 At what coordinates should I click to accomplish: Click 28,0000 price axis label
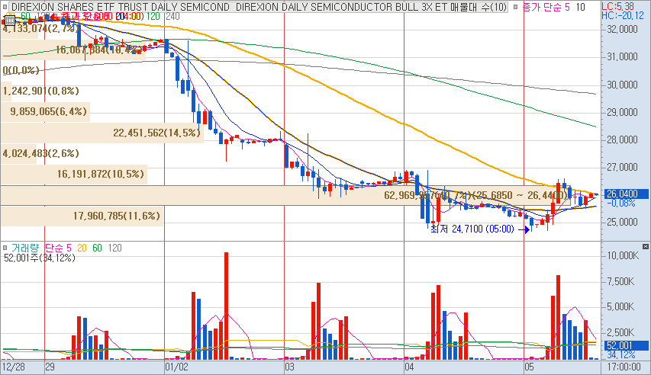pyautogui.click(x=622, y=139)
